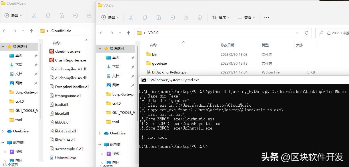Open 排序 sort dropdown in V0.2.0
Image resolution: width=349 pixels, height=167 pixels.
221,17
